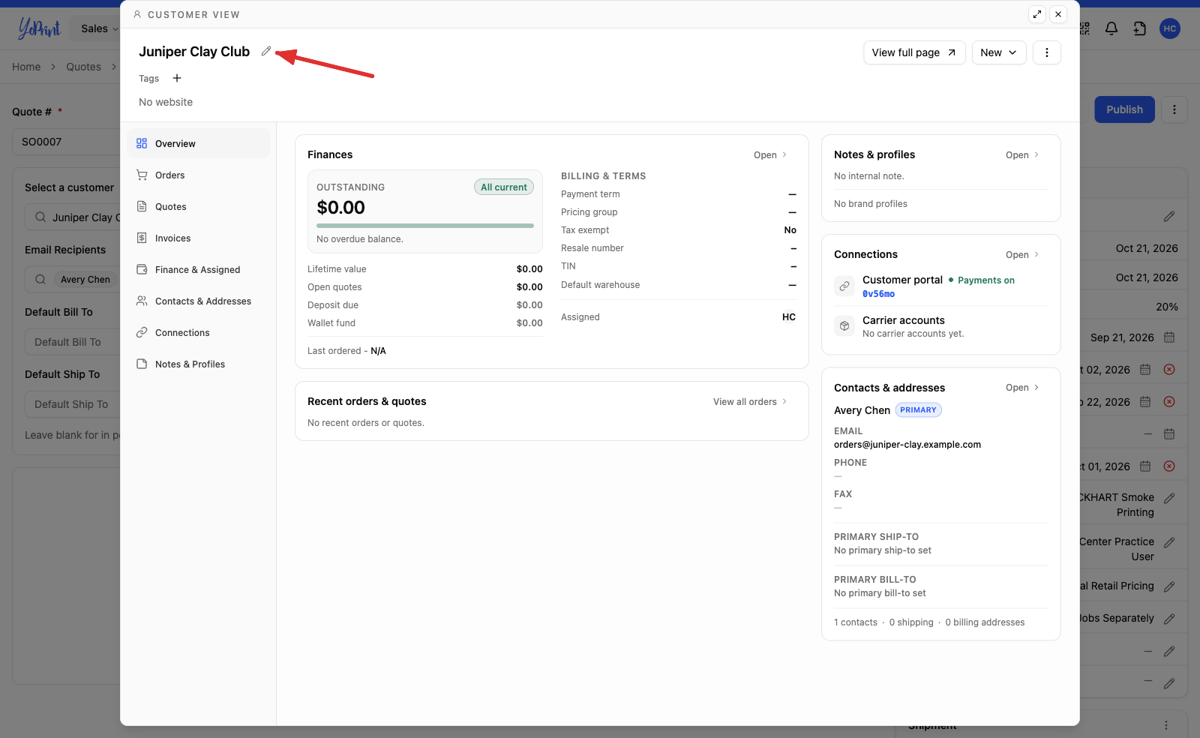Open the three-dot menu beside New button
The width and height of the screenshot is (1200, 738).
[x=1047, y=52]
